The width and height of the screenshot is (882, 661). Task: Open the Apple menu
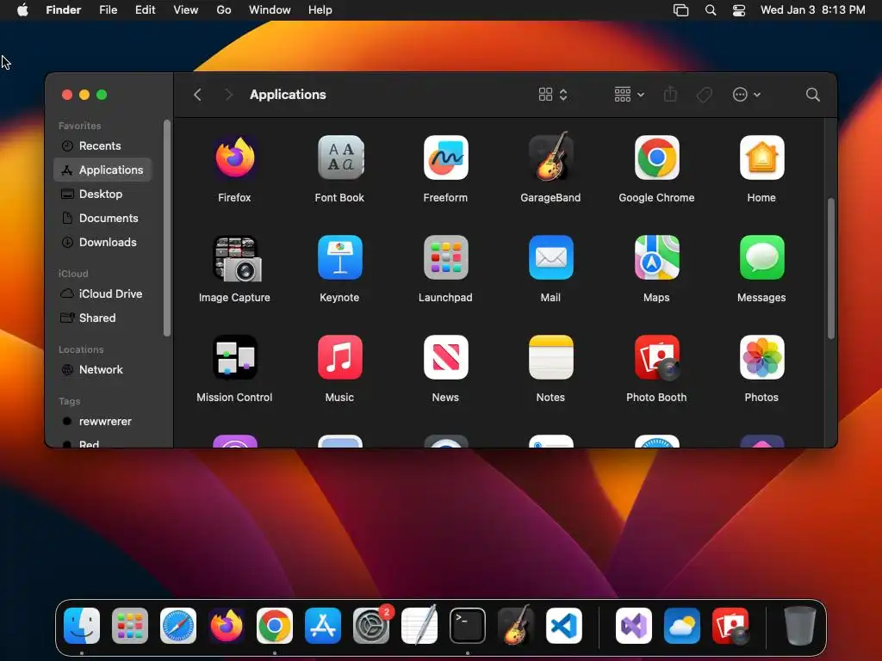tap(22, 10)
